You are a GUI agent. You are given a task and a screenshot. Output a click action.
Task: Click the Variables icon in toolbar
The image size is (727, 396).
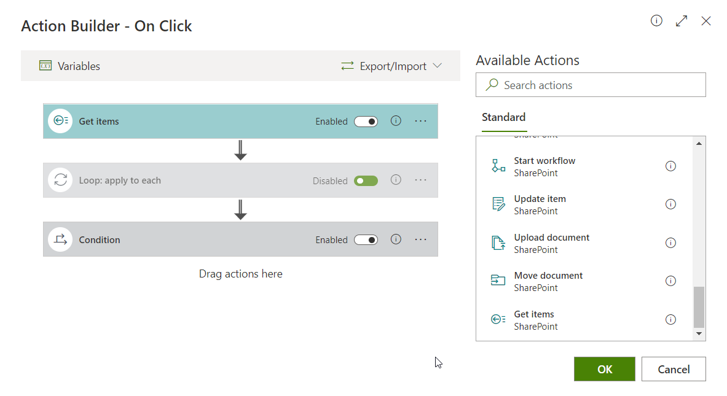point(45,66)
